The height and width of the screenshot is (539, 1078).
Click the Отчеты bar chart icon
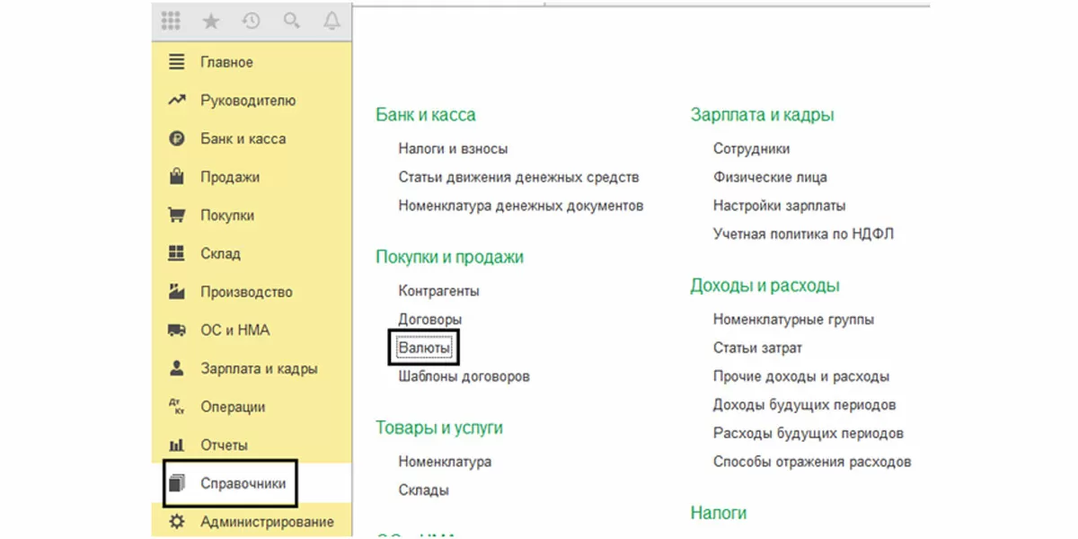click(177, 445)
